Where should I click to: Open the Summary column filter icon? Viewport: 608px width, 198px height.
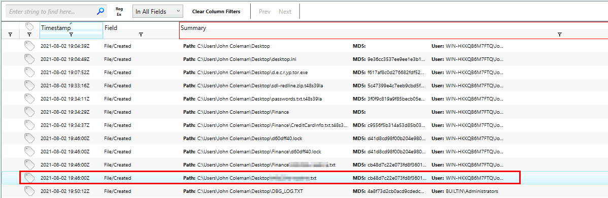coord(559,35)
